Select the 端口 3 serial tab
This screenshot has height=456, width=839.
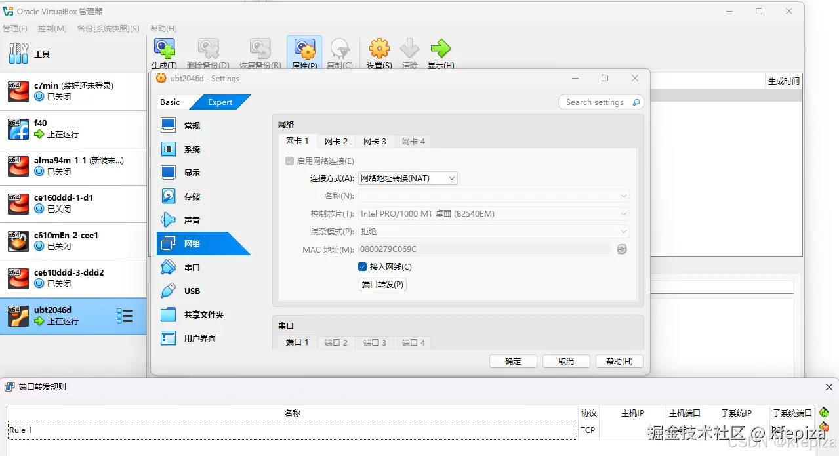[x=375, y=342]
